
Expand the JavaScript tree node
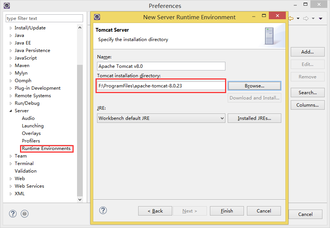click(x=11, y=58)
